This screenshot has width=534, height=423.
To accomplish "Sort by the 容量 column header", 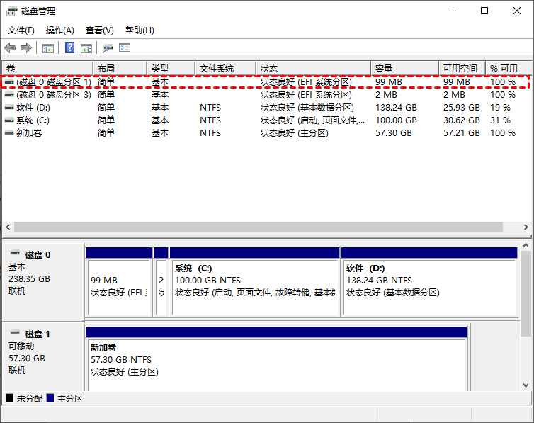I will tap(404, 69).
